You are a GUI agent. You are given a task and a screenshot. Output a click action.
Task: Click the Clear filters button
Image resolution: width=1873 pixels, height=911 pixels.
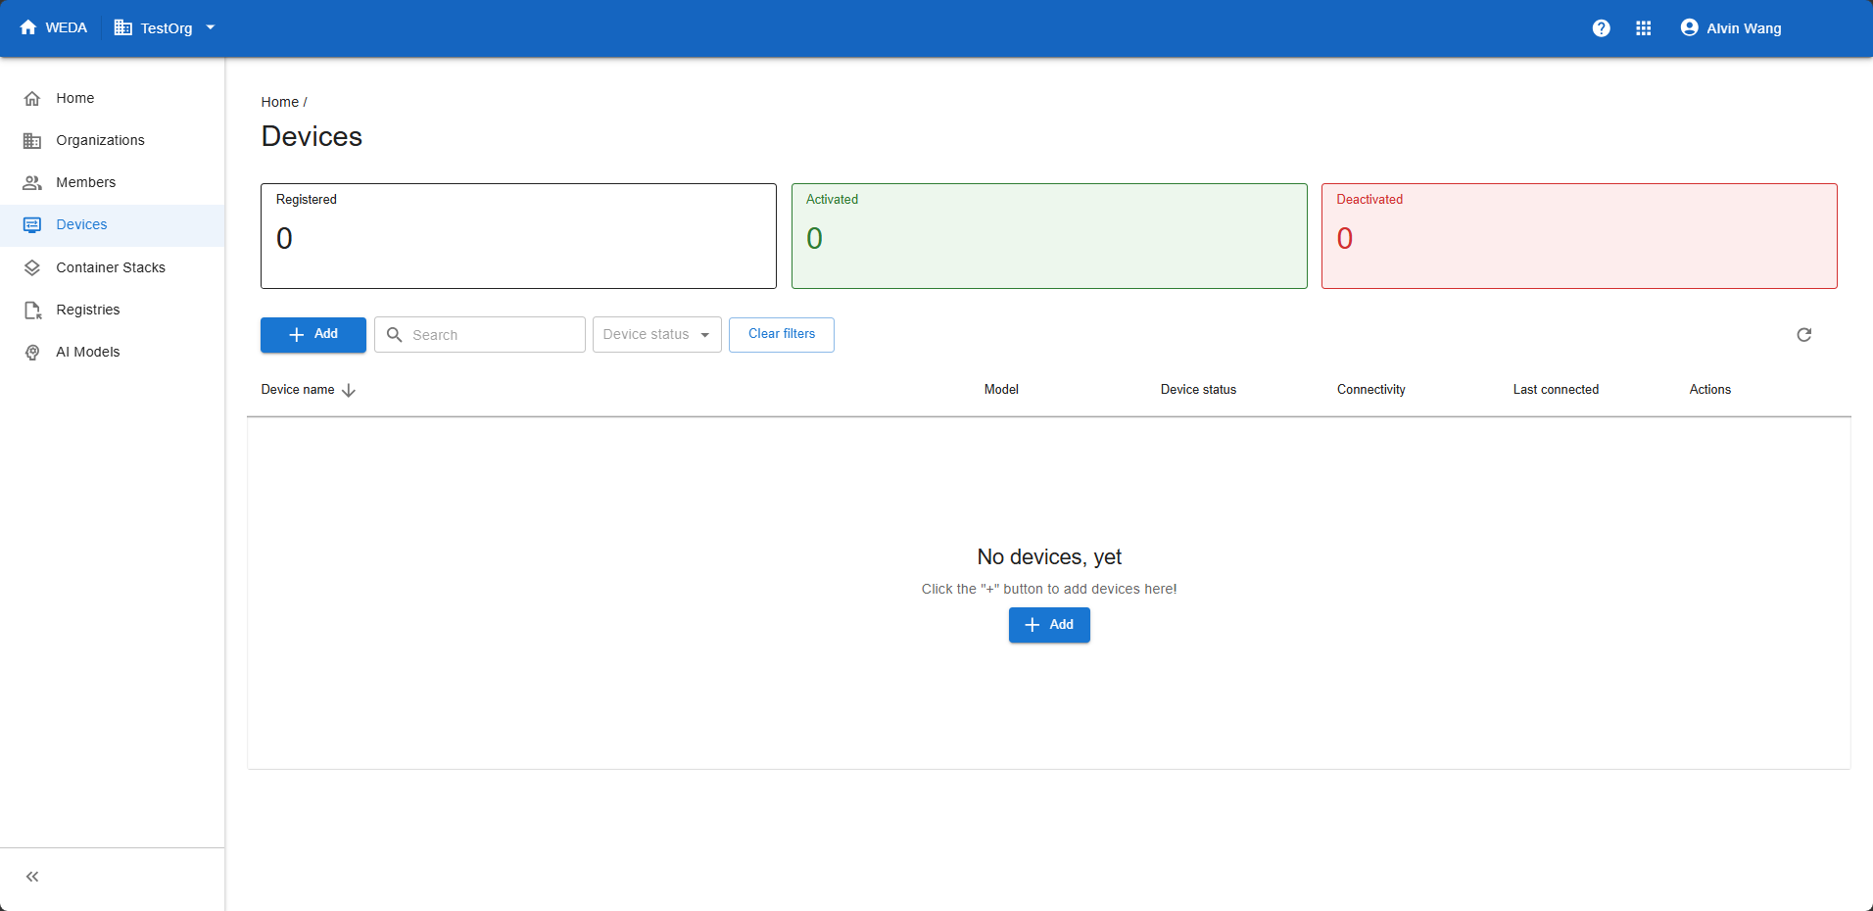782,335
